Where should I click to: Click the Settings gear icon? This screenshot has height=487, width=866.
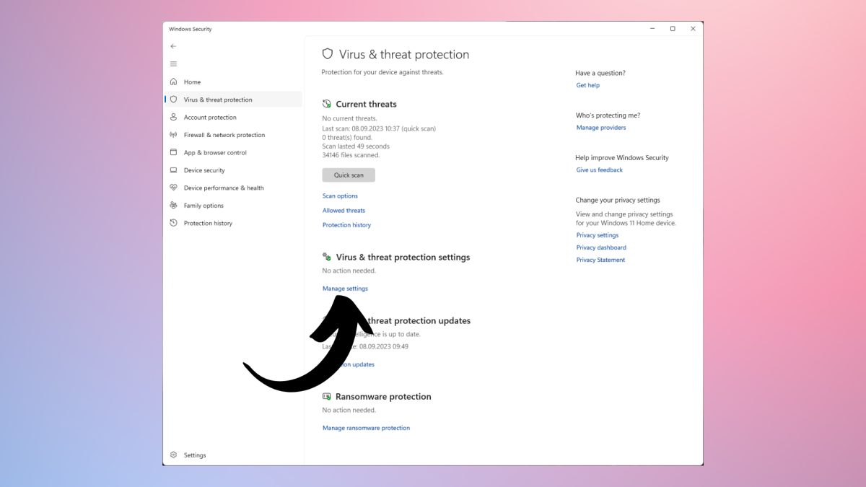point(173,455)
